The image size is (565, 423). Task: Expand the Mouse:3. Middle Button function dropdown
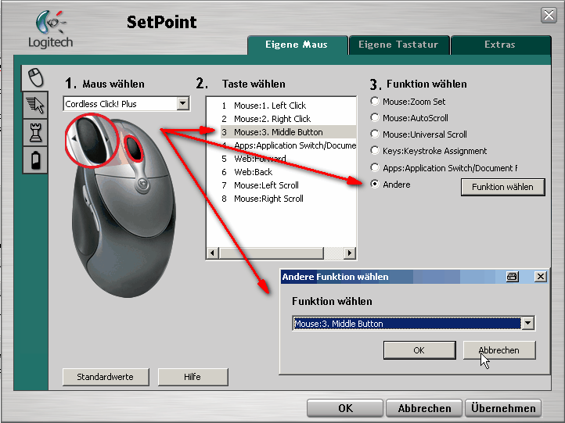point(528,323)
